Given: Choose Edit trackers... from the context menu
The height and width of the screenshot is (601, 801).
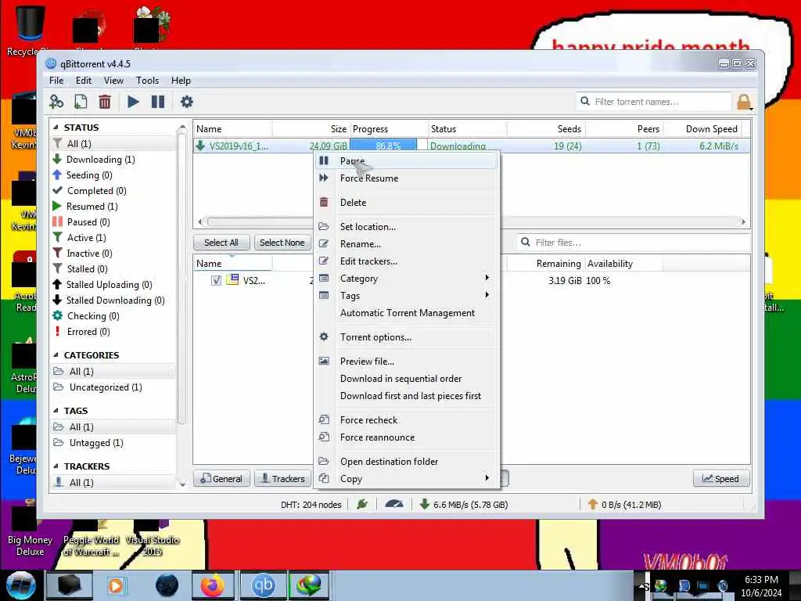Looking at the screenshot, I should pos(407,261).
